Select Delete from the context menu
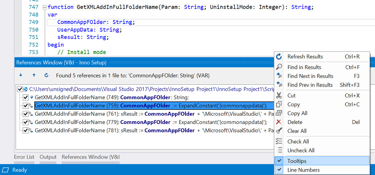 [322, 122]
